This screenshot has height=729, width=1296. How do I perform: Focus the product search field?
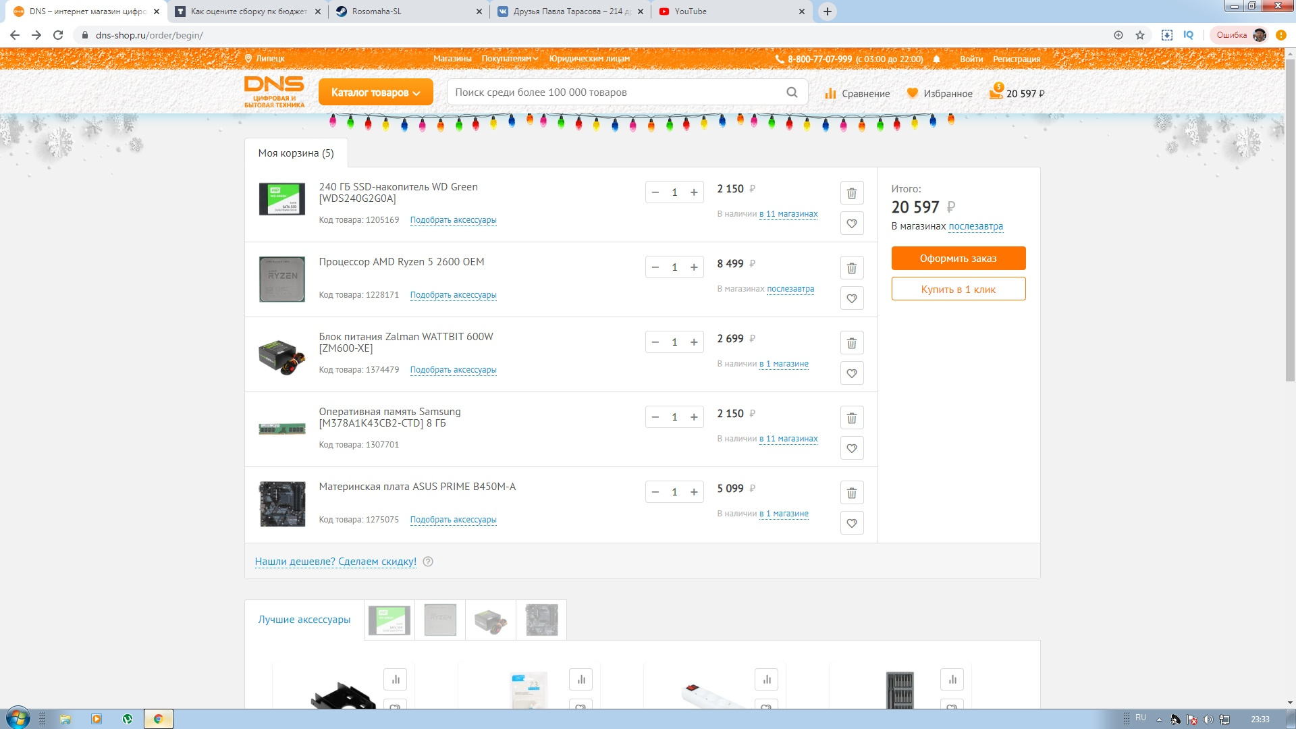618,92
